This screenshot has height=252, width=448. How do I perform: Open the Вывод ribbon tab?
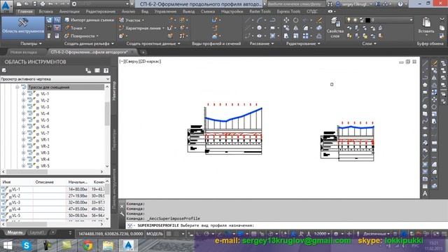[188, 11]
